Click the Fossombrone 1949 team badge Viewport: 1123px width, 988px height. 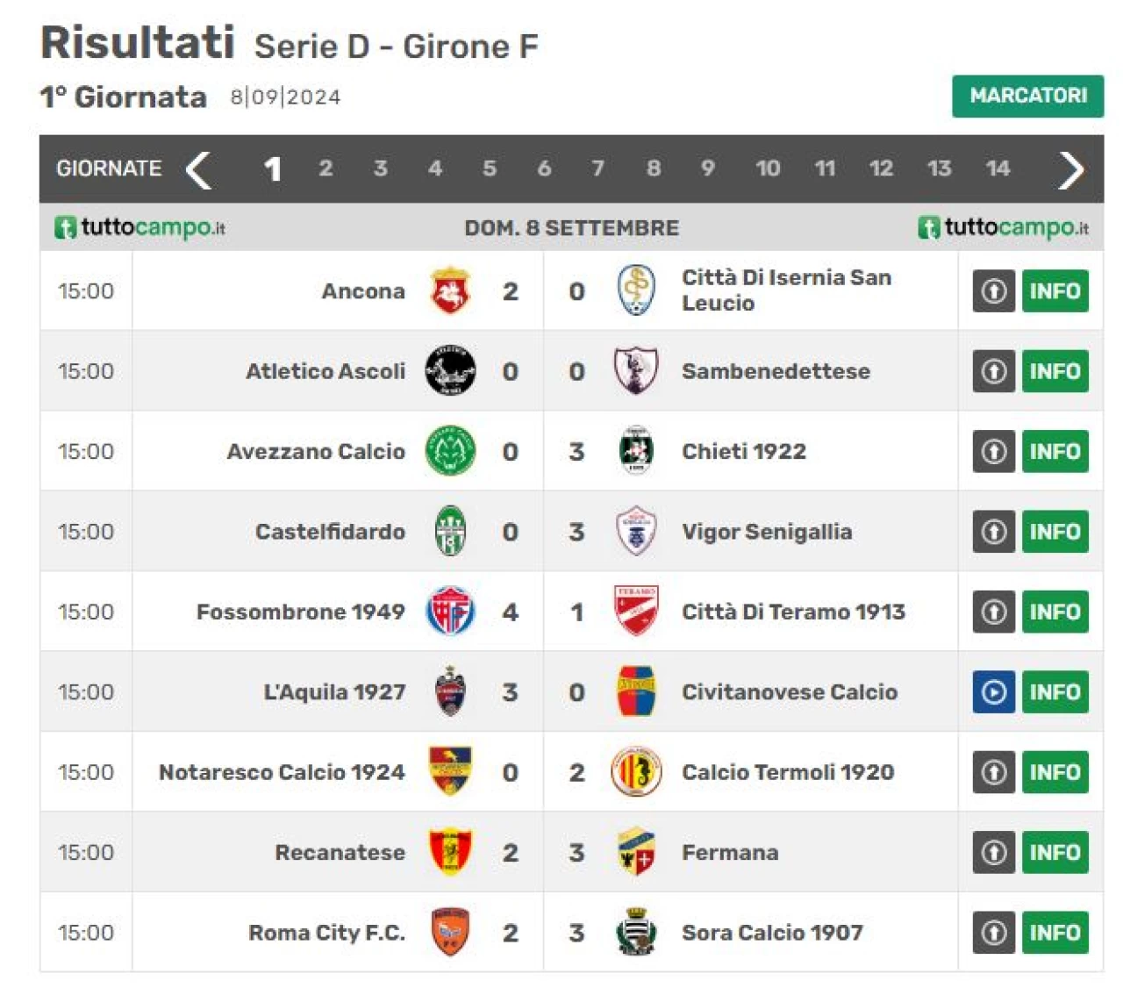(x=450, y=611)
